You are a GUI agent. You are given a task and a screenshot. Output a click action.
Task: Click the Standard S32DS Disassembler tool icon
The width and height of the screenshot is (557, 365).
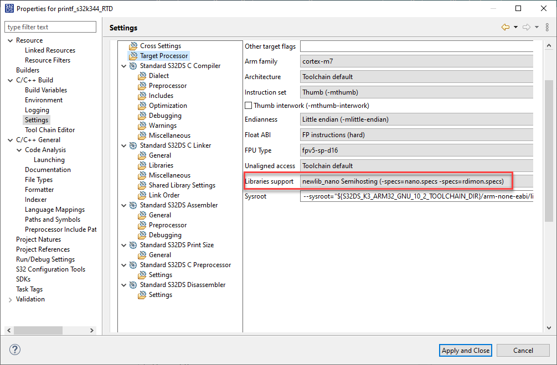click(x=133, y=285)
